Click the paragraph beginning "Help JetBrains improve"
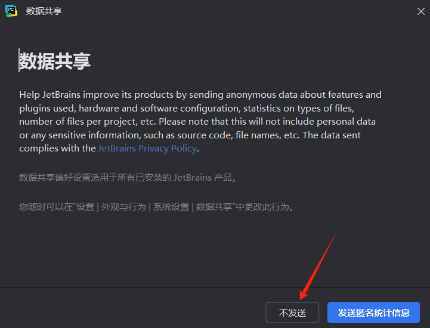 pos(200,122)
